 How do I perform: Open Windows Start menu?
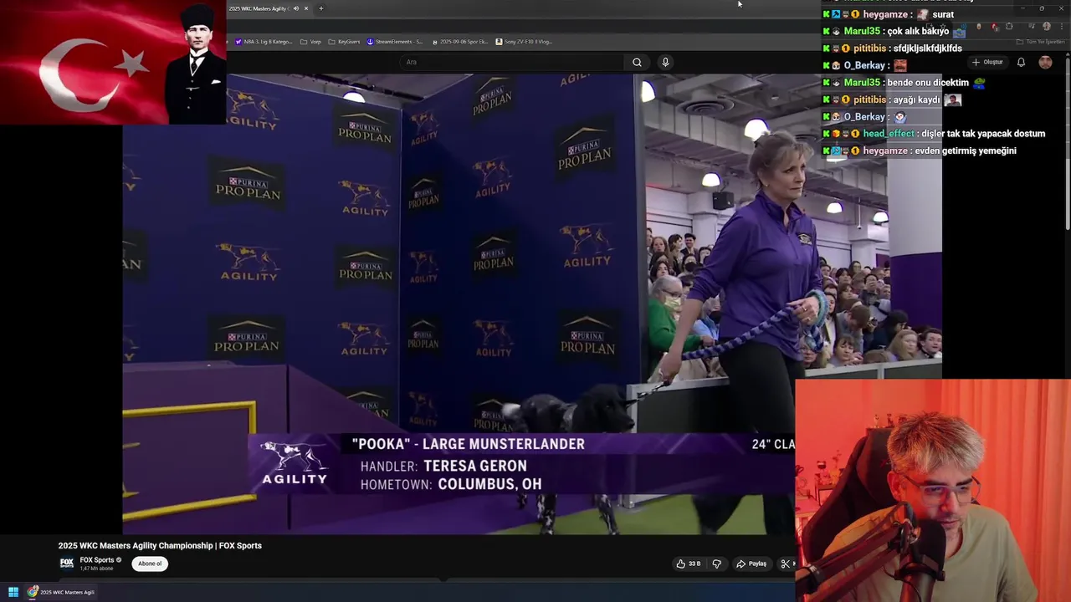[x=13, y=592]
